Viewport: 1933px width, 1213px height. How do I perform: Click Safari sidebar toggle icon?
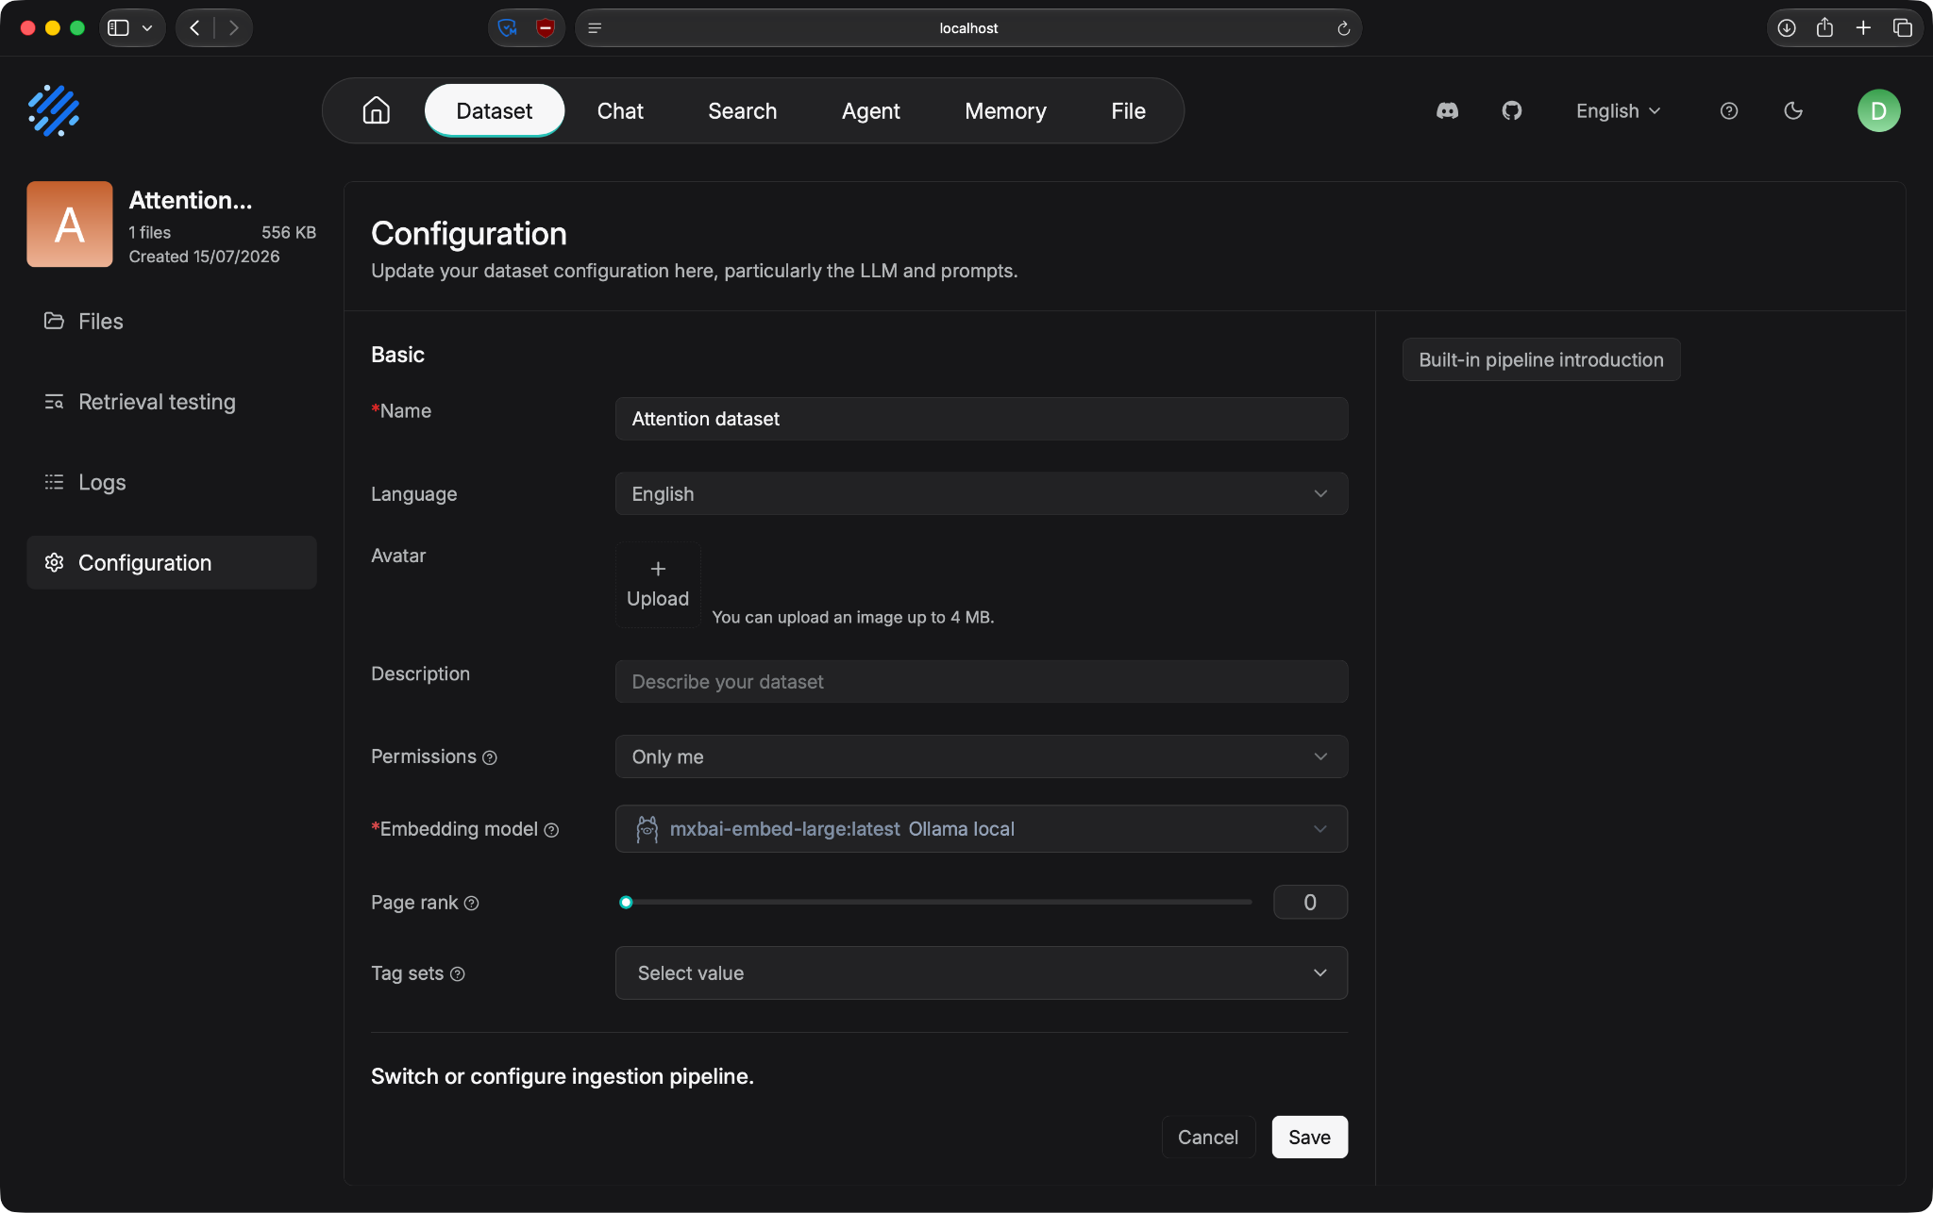coord(118,28)
